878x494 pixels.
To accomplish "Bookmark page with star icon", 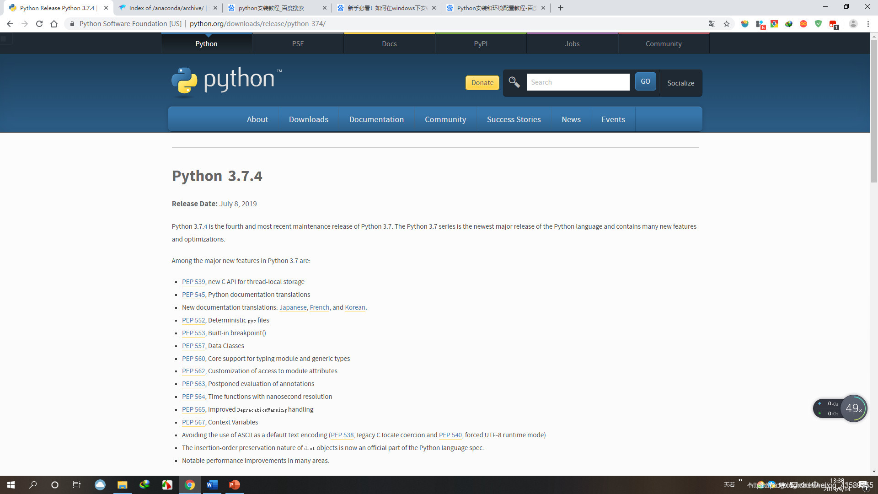I will [x=727, y=24].
